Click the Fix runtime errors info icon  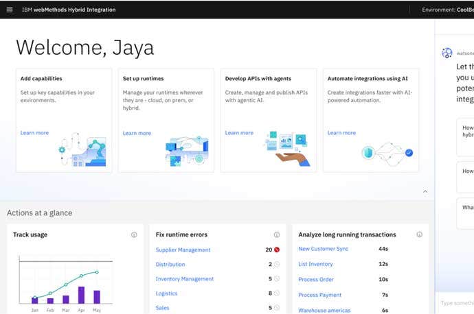coord(277,234)
